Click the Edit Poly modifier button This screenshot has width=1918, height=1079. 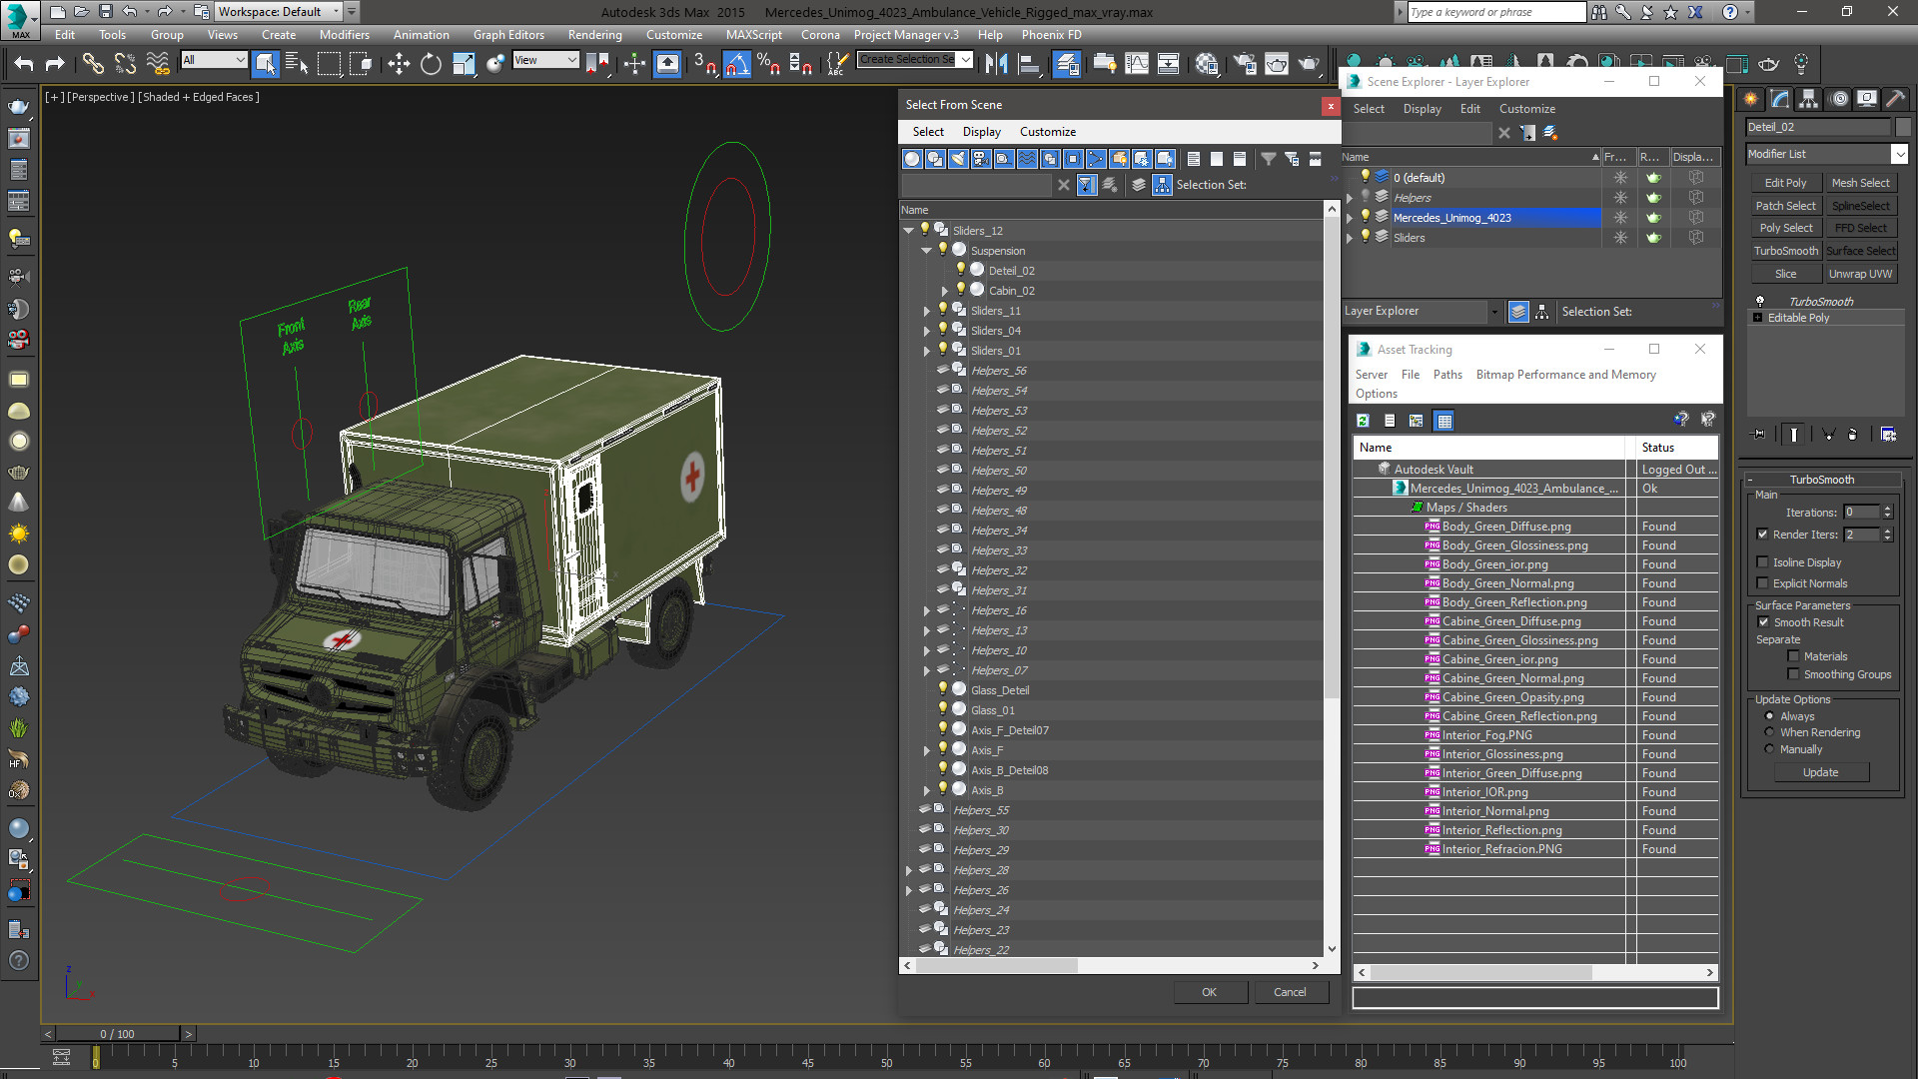pyautogui.click(x=1785, y=183)
